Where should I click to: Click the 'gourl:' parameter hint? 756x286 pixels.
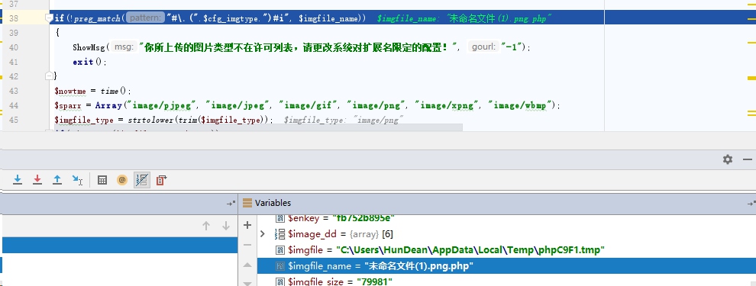coord(483,47)
